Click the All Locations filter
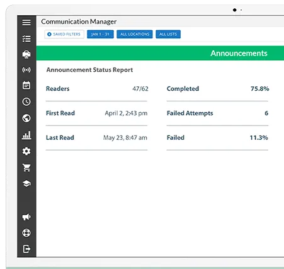This screenshot has height=269, width=284. point(135,34)
